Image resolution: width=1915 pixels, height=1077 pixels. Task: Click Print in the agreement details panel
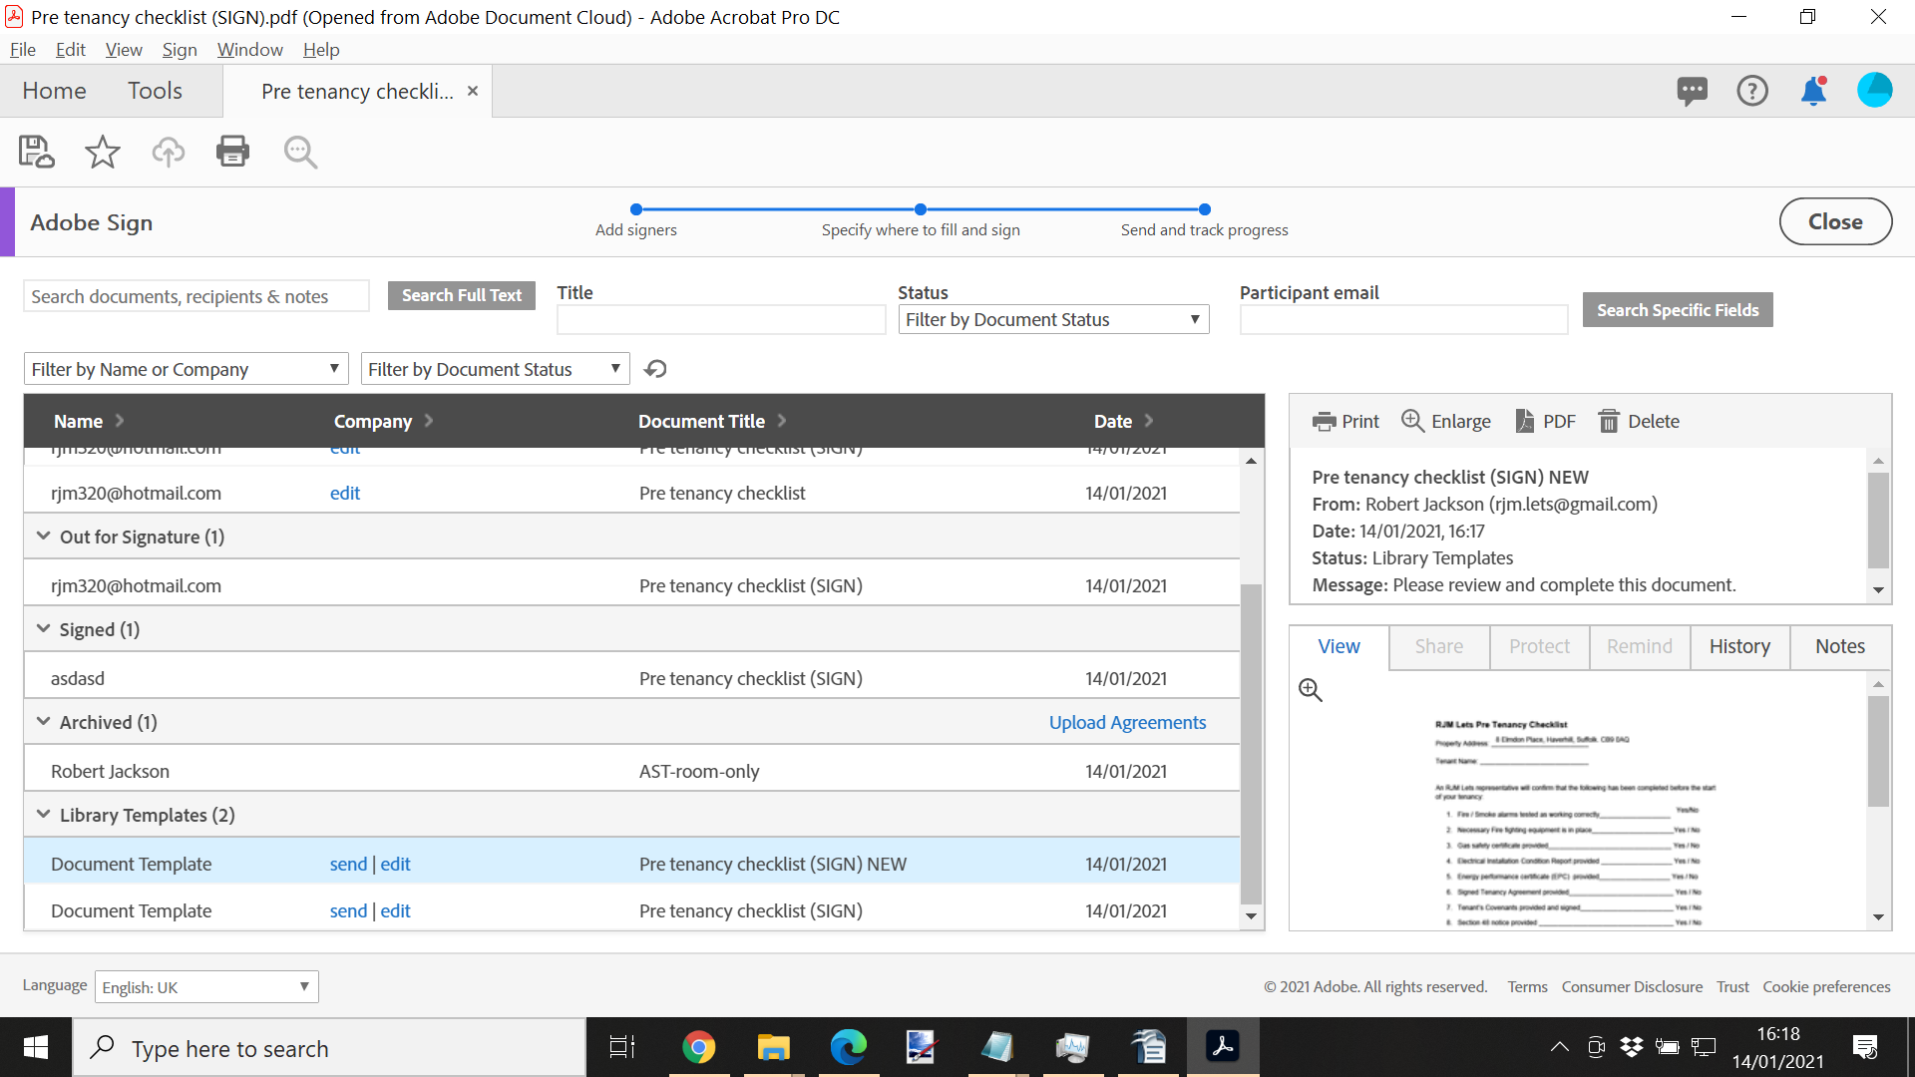coord(1345,421)
